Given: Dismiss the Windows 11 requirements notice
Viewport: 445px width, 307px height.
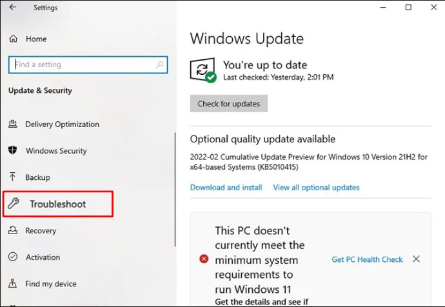Looking at the screenshot, I should coord(416,259).
